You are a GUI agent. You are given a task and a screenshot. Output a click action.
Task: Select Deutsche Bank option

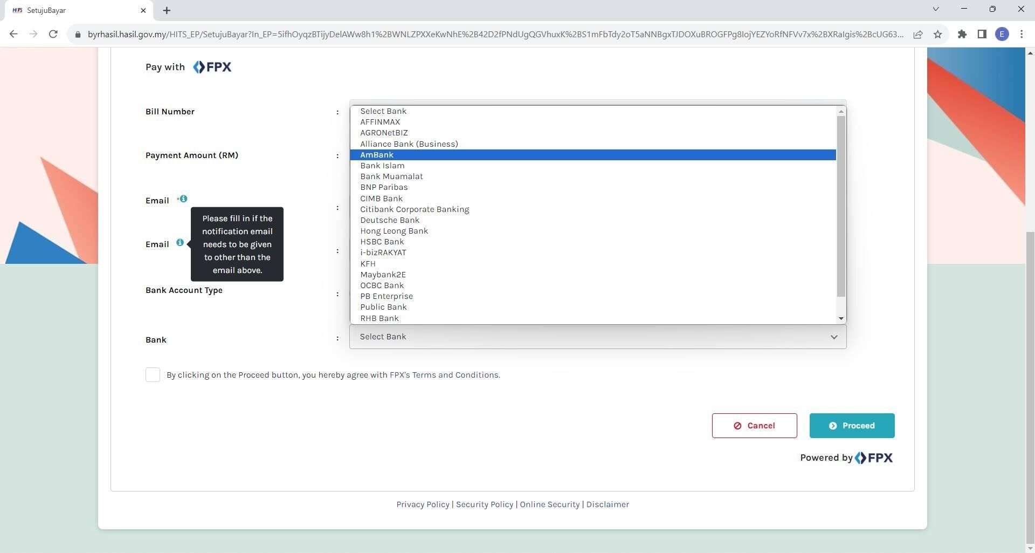[593, 220]
